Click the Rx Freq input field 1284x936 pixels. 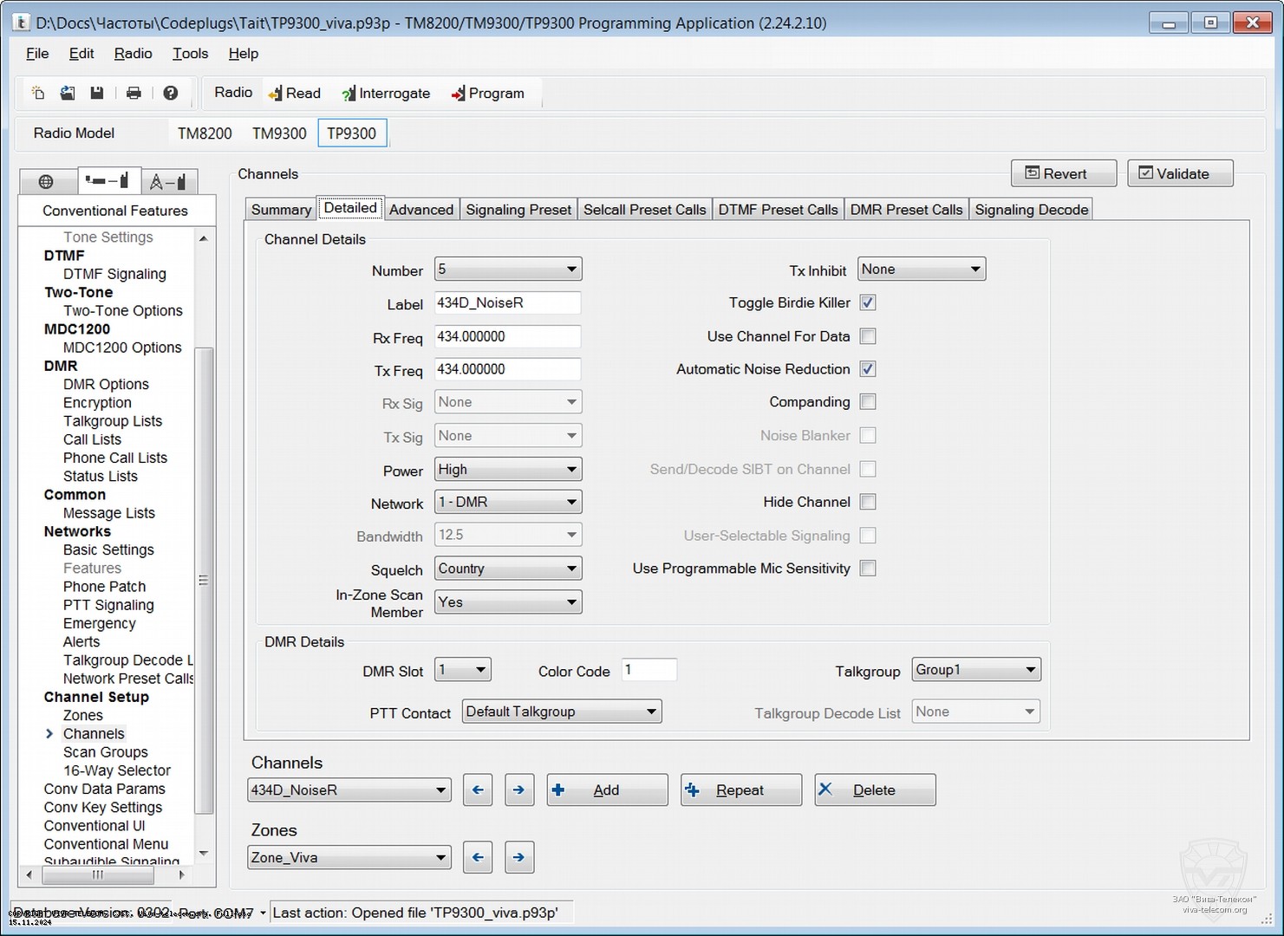tap(507, 337)
